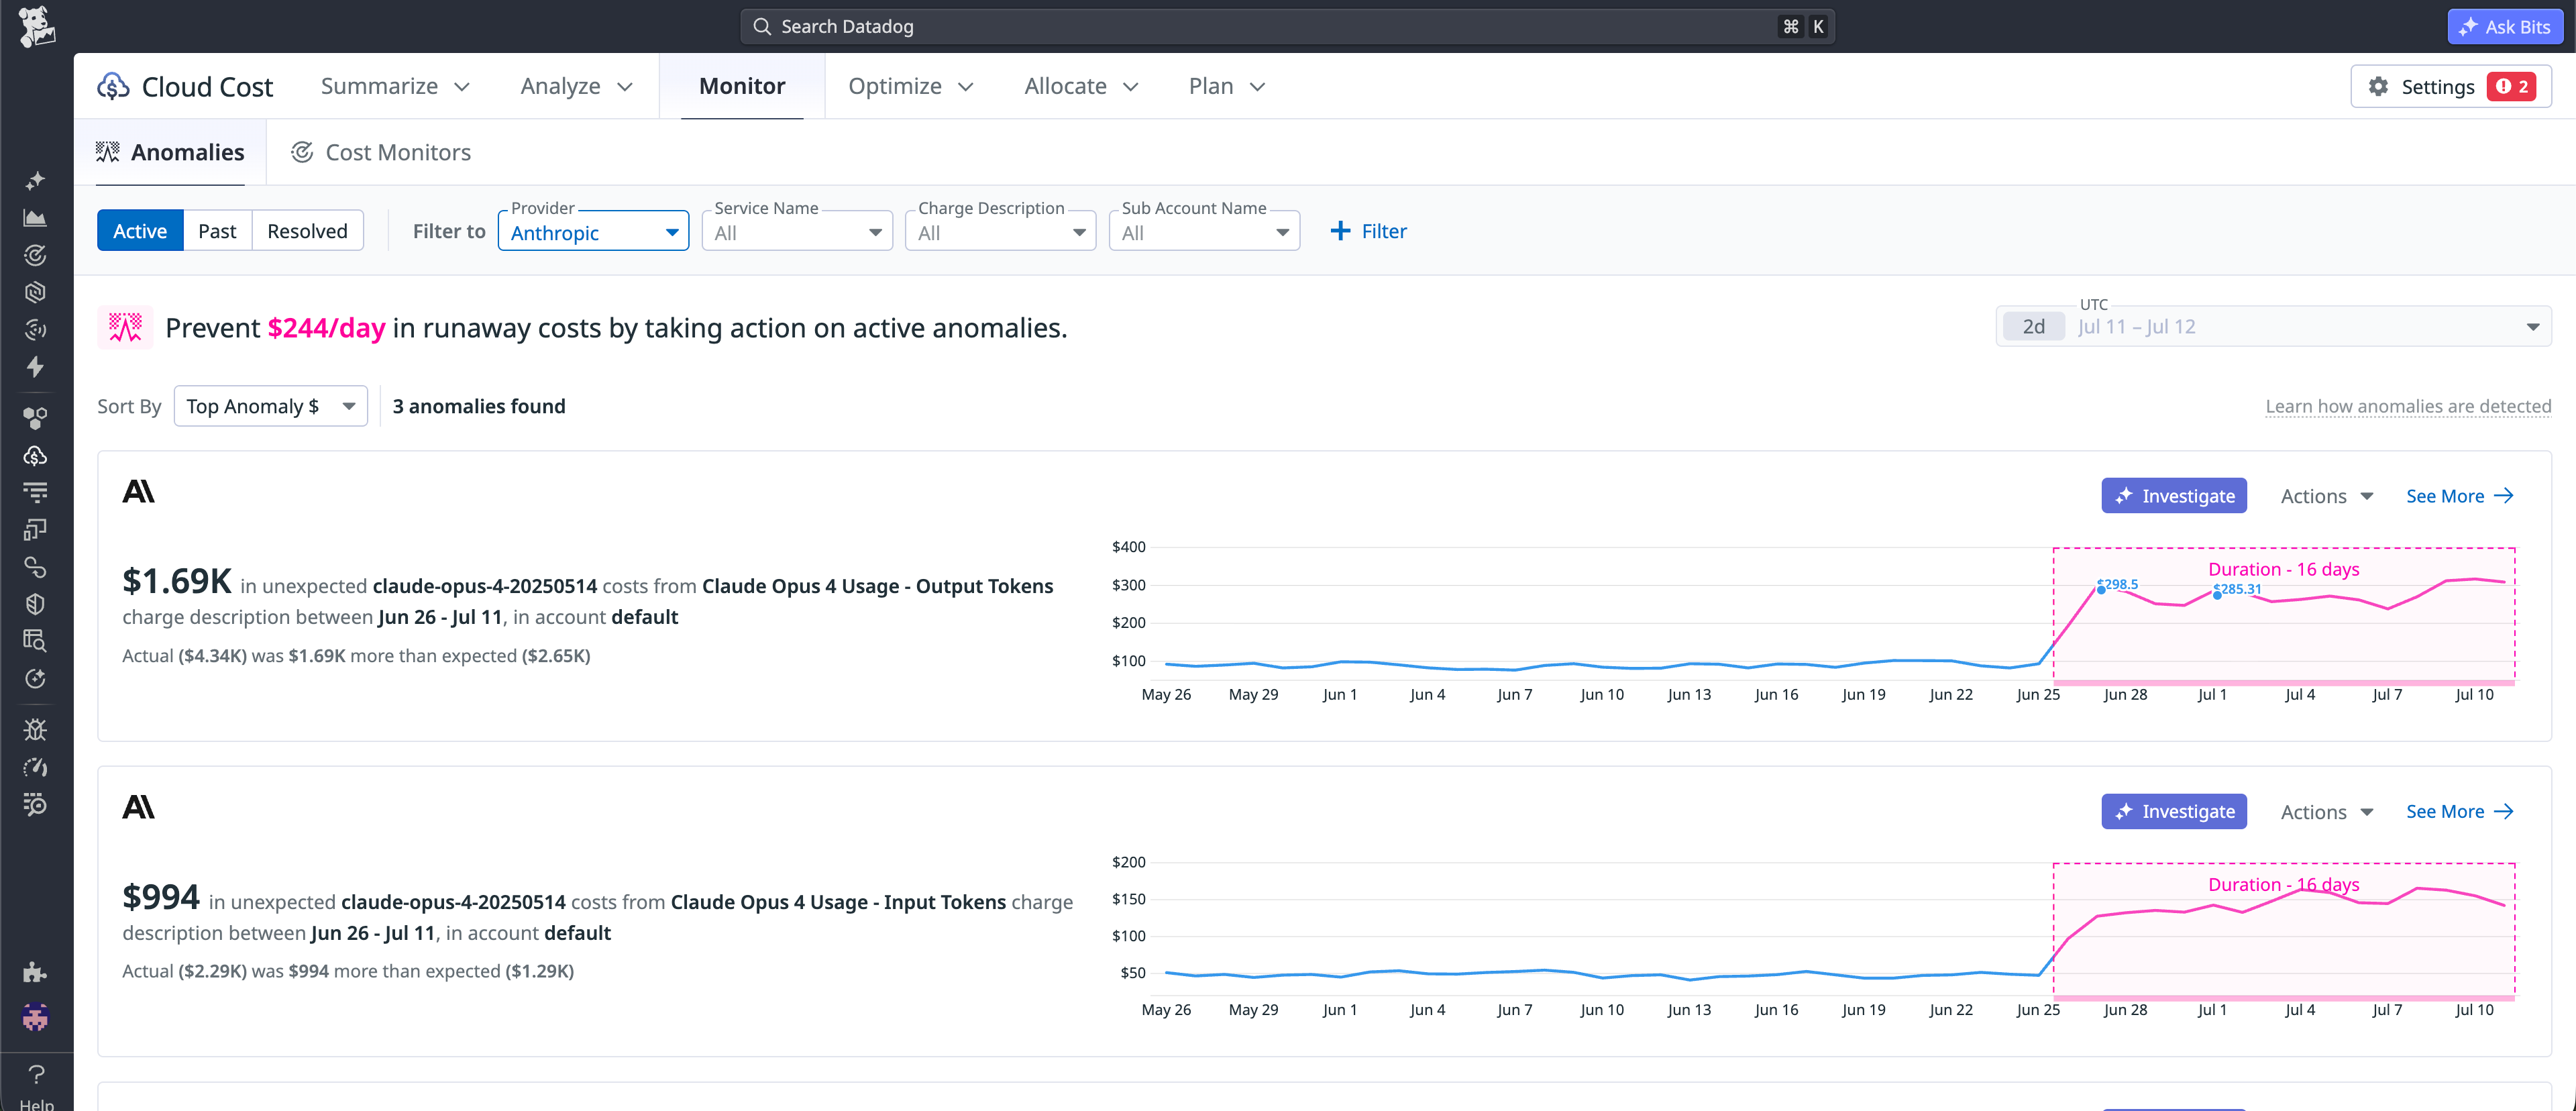This screenshot has width=2576, height=1111.
Task: Open the radar-signal icon in the sidebar
Action: click(35, 329)
